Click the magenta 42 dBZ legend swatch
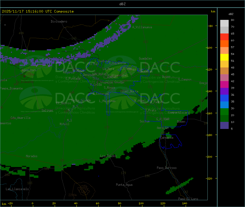Viewport: 245px width, 207px height. (224, 84)
